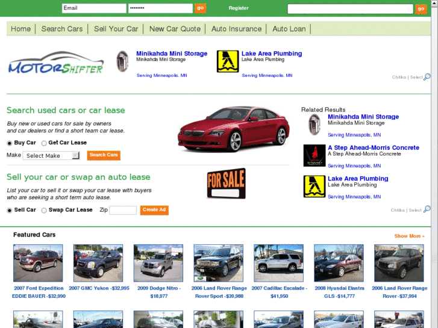Open 2008 Hyundai Elantra thumbnail
Viewport: 438px width, 328px height.
[x=339, y=263]
